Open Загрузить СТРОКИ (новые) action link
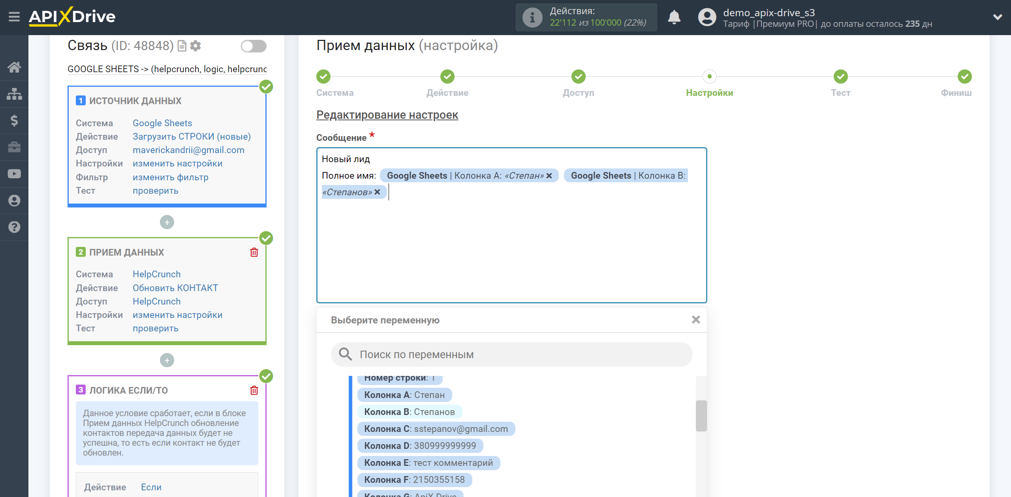Screen dimensions: 1011x497 192,136
